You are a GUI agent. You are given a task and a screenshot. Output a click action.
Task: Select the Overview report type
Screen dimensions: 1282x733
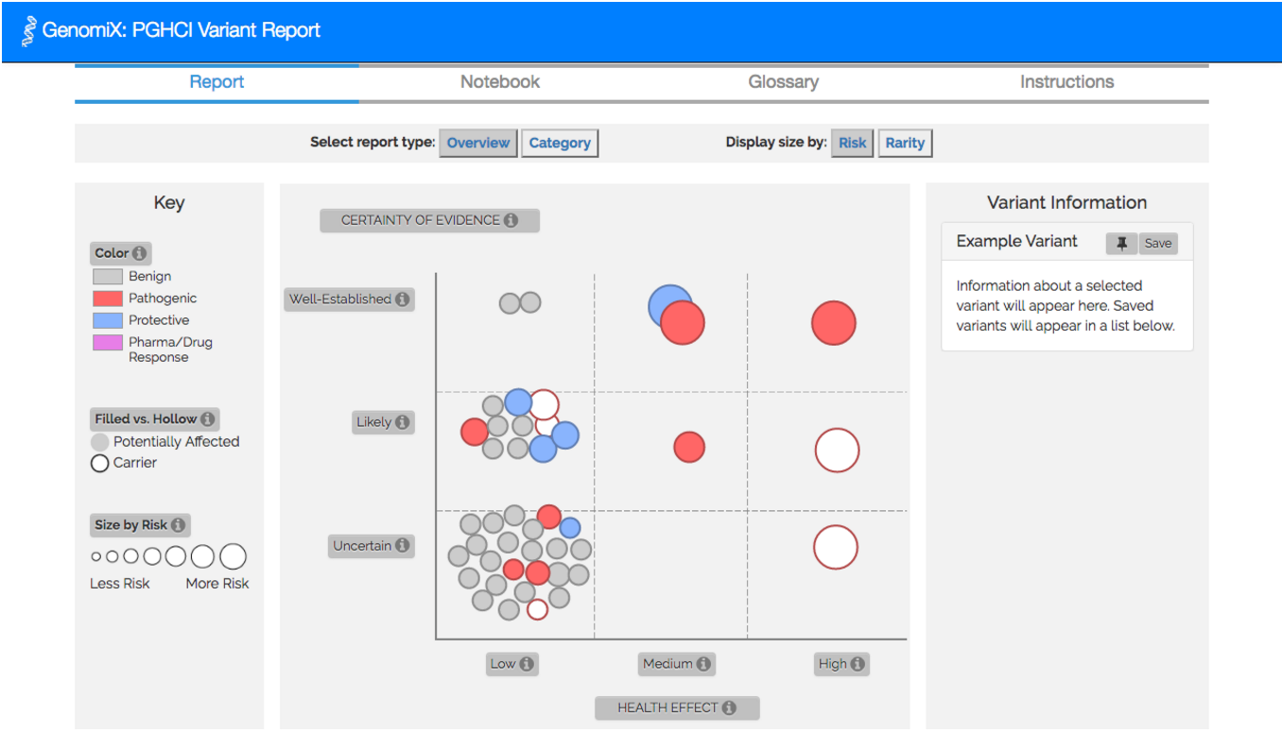[x=478, y=144]
